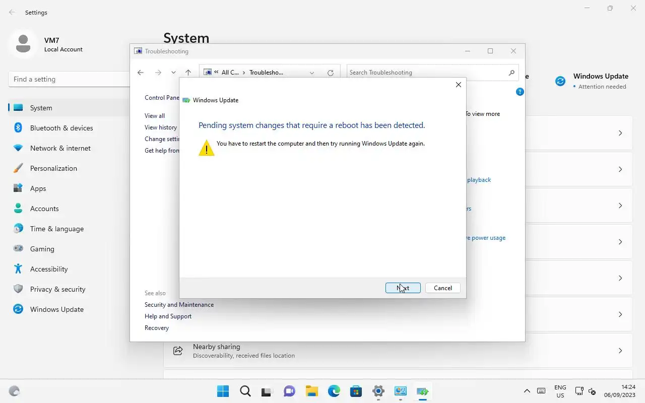645x403 pixels.
Task: Maximize the Troubleshooting window
Action: pos(490,51)
